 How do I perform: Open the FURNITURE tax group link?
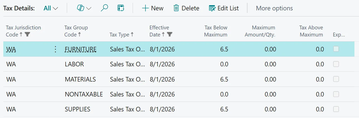81,49
